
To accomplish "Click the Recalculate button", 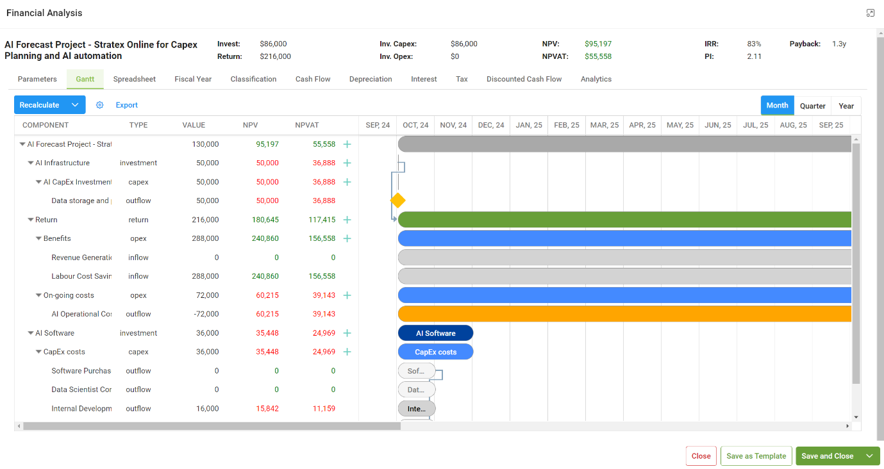I will (x=40, y=105).
